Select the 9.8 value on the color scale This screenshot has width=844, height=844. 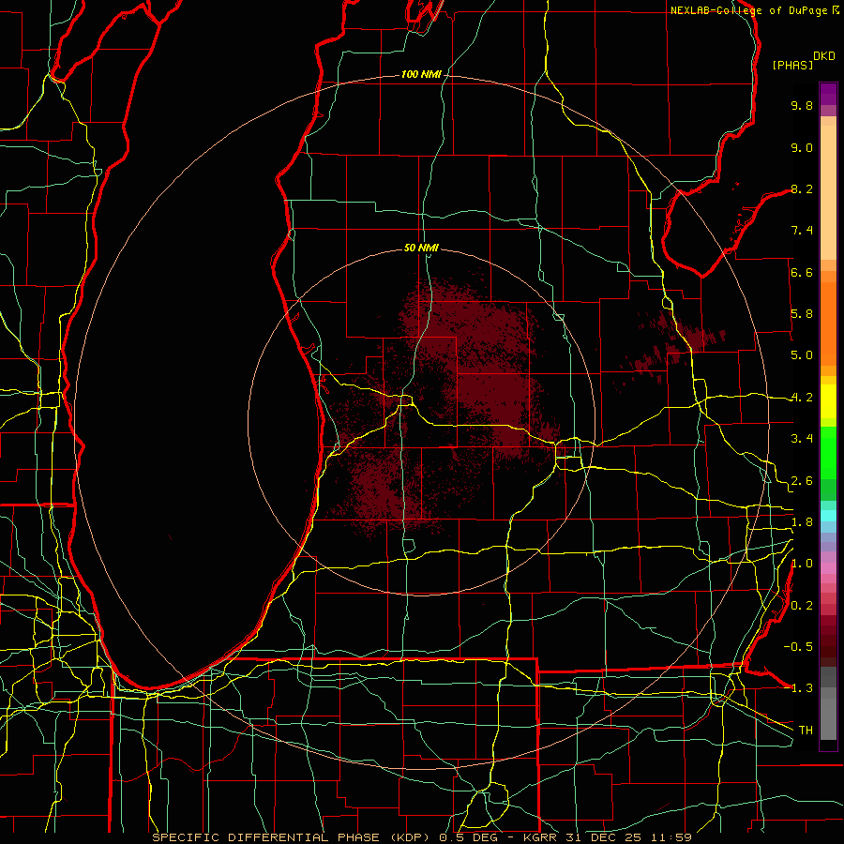click(802, 105)
